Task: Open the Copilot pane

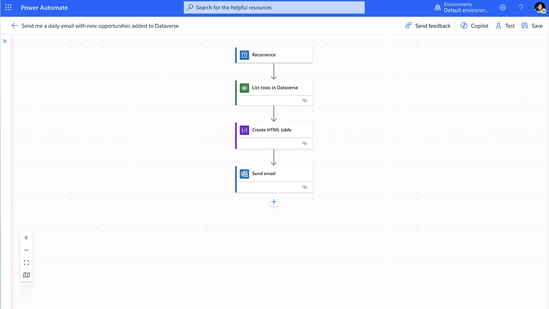Action: [x=474, y=26]
